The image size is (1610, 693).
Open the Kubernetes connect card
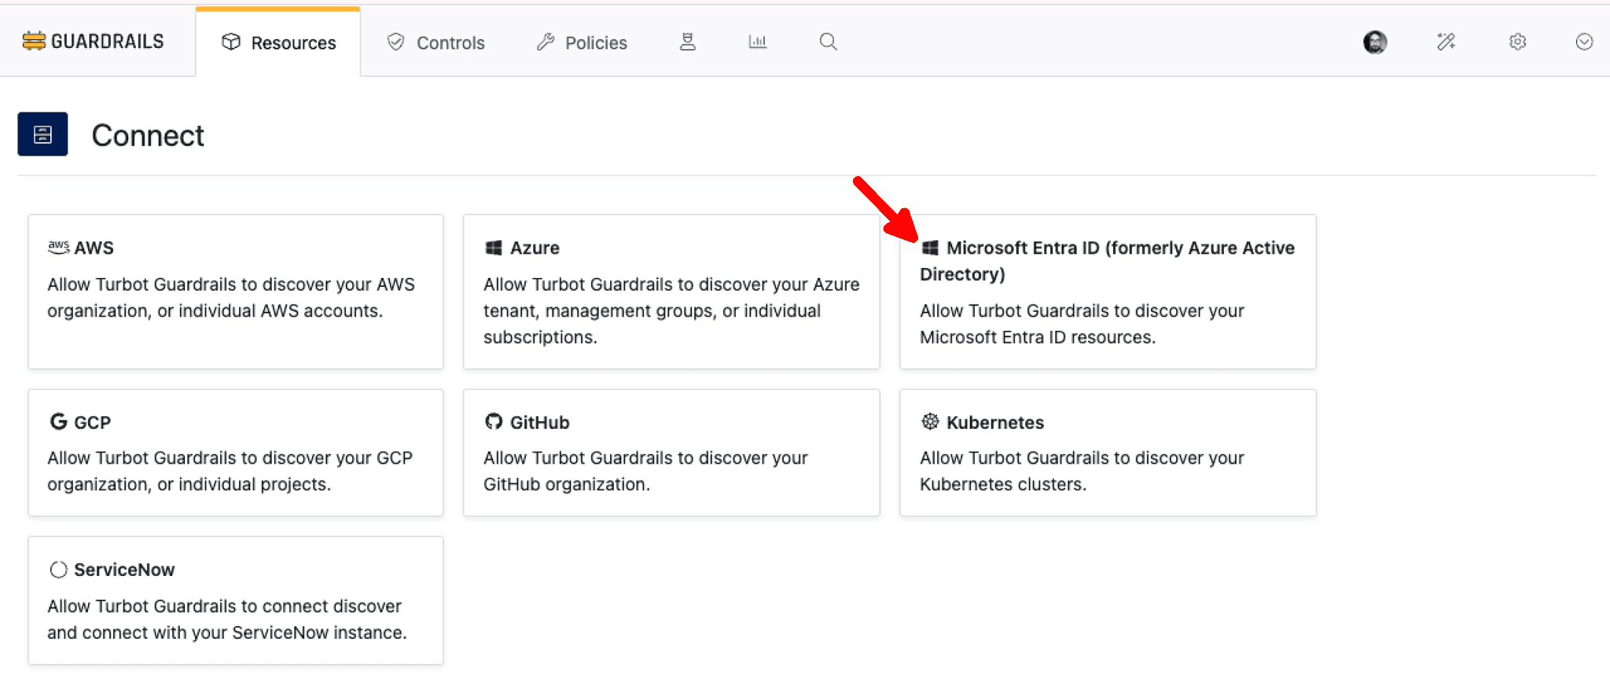[x=1108, y=453]
